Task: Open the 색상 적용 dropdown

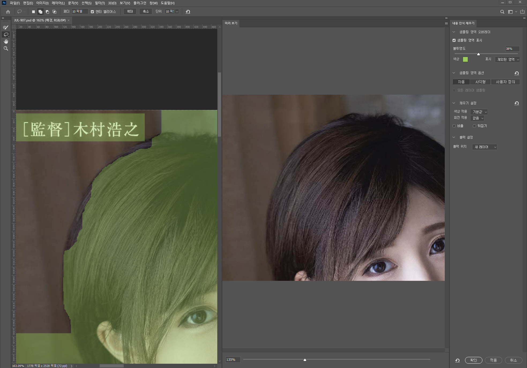Action: click(x=479, y=112)
